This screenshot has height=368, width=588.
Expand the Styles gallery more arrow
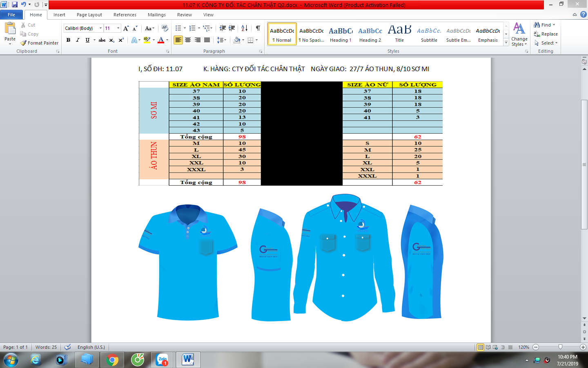point(506,43)
